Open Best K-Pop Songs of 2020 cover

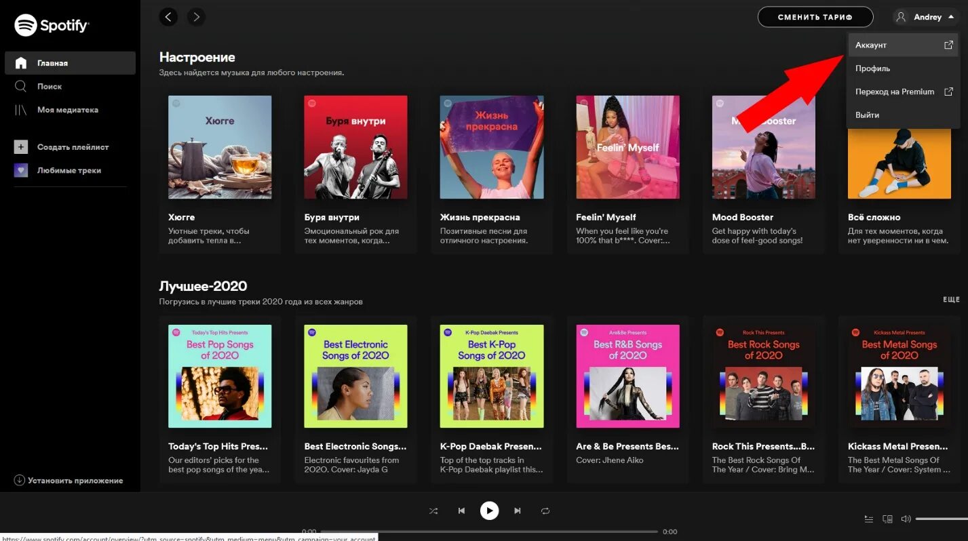[x=492, y=376]
